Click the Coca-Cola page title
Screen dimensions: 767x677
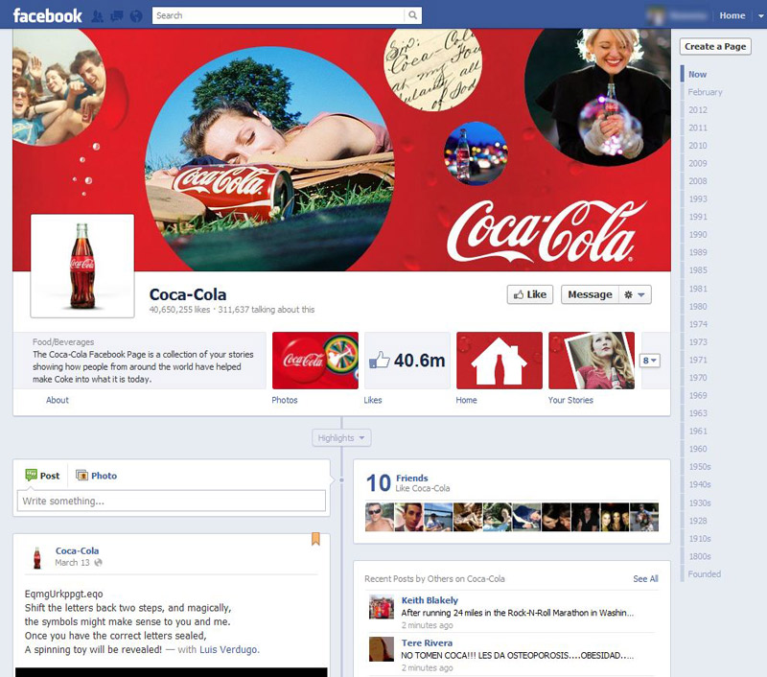point(188,294)
